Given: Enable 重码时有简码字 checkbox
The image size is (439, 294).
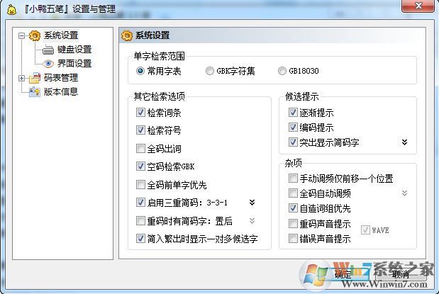Looking at the screenshot, I should pyautogui.click(x=140, y=221).
